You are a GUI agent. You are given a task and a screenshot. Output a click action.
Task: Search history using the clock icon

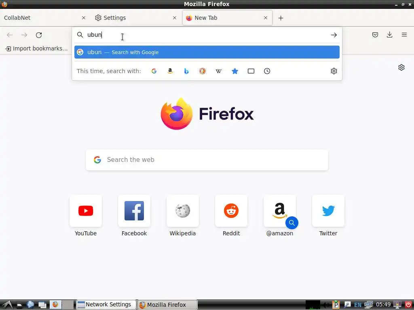click(x=267, y=71)
